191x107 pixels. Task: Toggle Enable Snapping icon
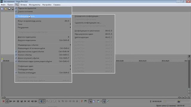90,101
